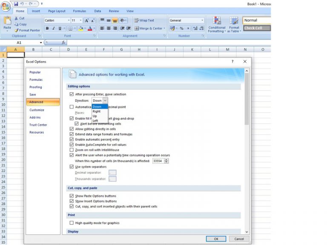Switch to the Insert ribbon tab

36,11
